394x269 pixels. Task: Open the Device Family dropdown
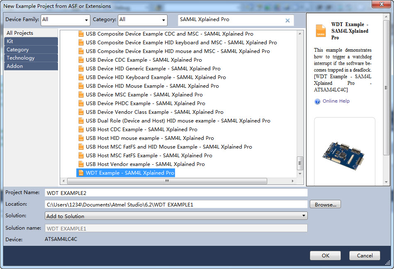66,20
